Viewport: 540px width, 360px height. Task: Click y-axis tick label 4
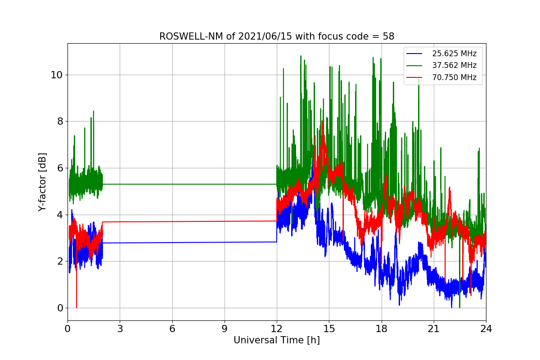59,215
